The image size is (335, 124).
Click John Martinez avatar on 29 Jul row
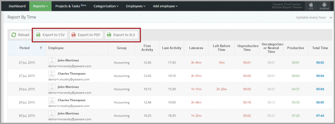coord(52,87)
